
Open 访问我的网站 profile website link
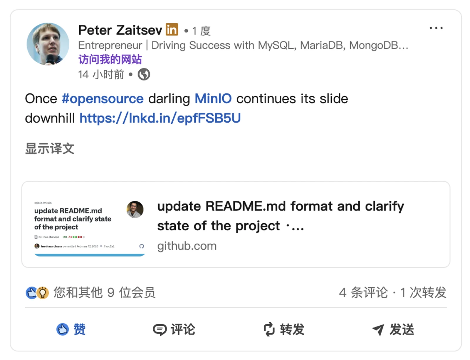click(110, 59)
